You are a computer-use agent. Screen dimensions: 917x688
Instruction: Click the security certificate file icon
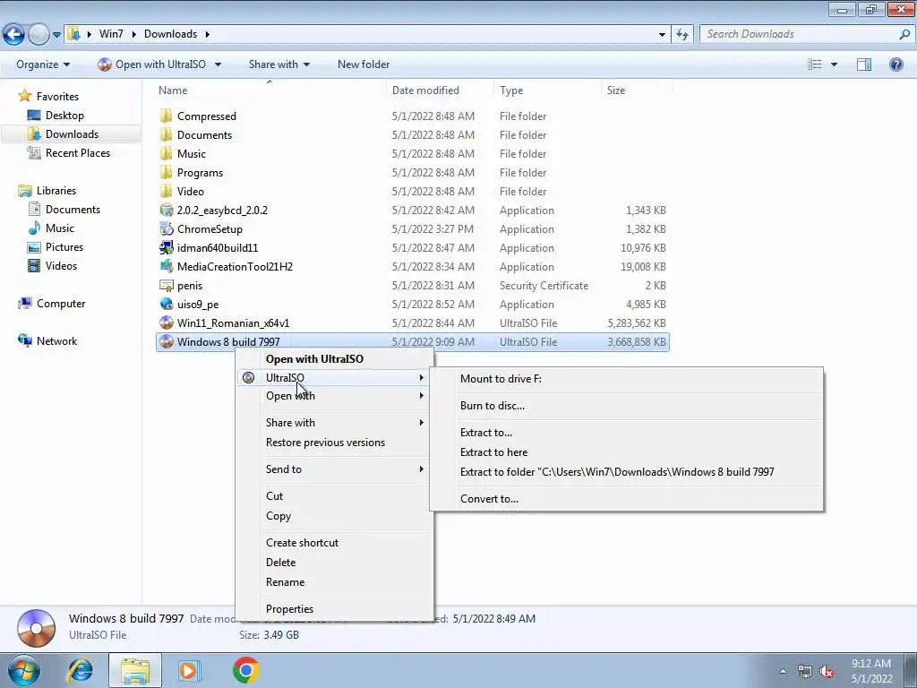click(x=166, y=286)
